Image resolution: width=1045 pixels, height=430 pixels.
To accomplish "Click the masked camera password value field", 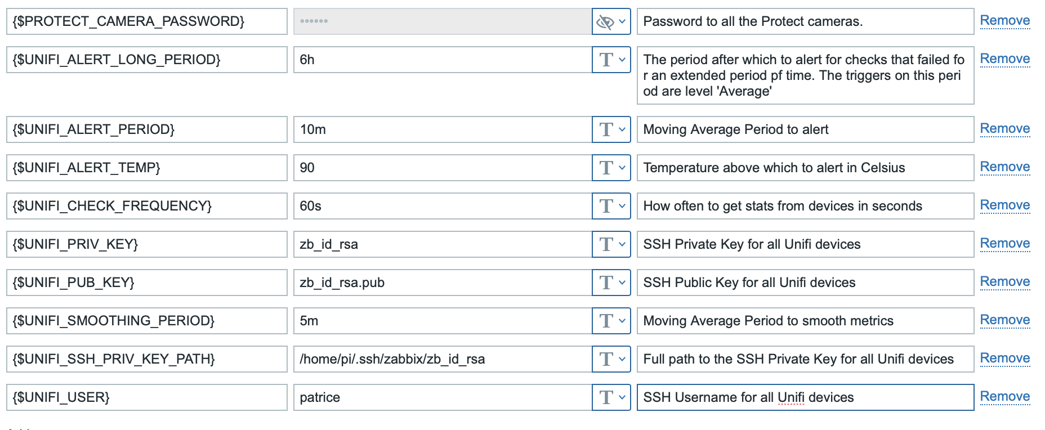I will [x=443, y=21].
